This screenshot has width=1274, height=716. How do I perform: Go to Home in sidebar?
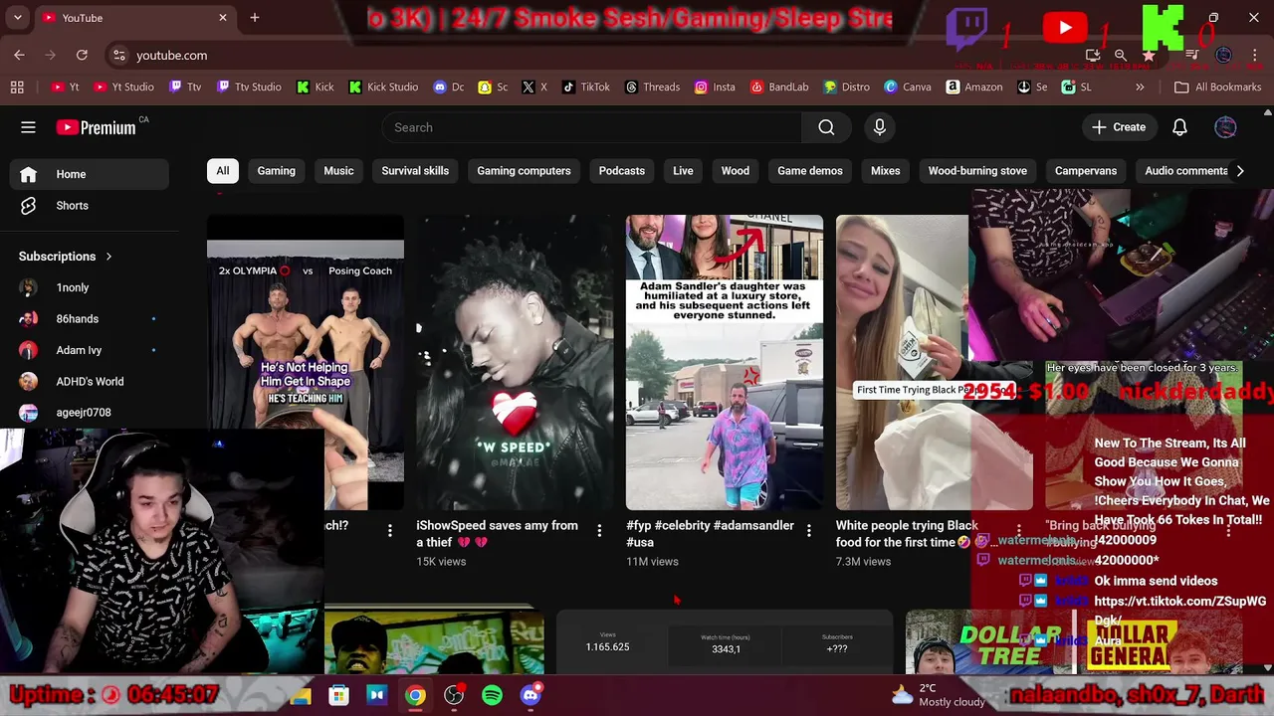pos(90,174)
